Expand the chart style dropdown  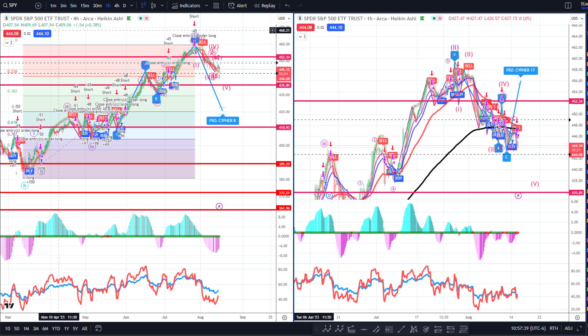coord(162,6)
